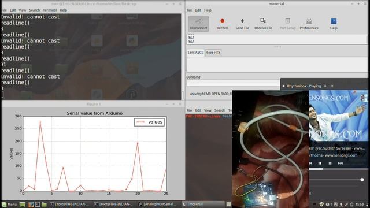370x208 pixels.
Task: Click the 'values' legend in the plot
Action: pos(149,122)
